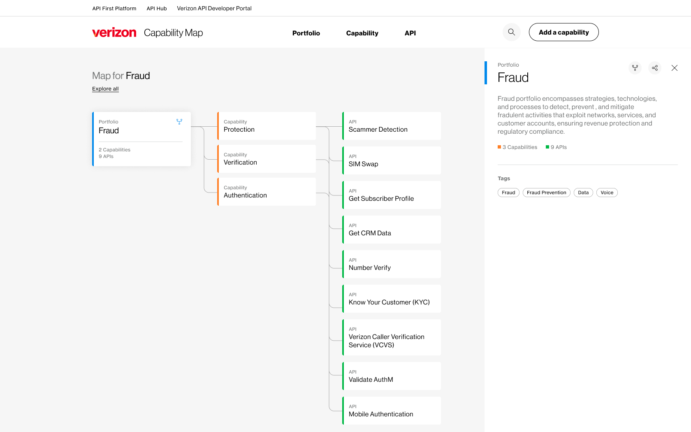Image resolution: width=691 pixels, height=432 pixels.
Task: Open Verizon API Developer Portal link
Action: tap(214, 8)
